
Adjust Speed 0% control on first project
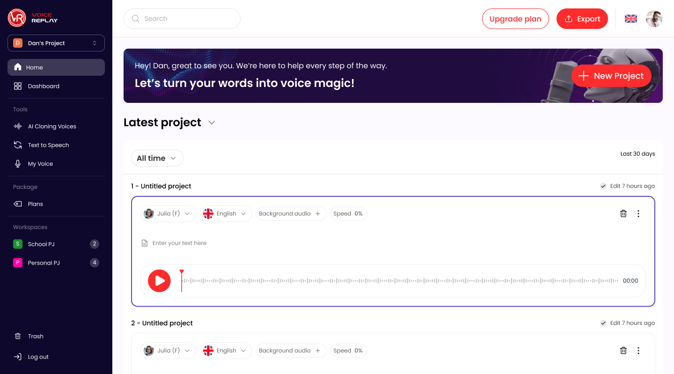click(x=349, y=213)
